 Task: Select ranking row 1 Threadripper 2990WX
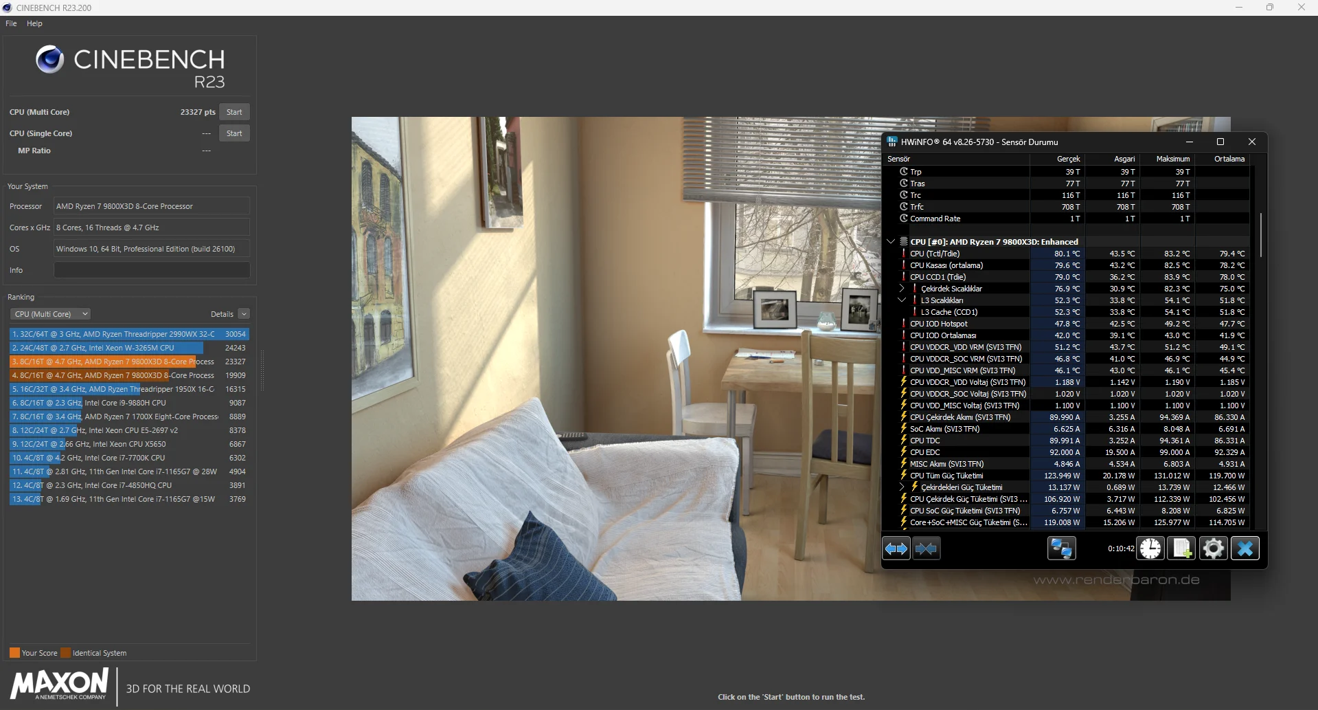[x=129, y=334]
